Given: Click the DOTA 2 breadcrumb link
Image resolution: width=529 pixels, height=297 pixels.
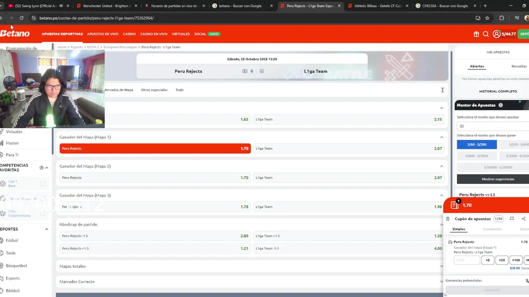Looking at the screenshot, I should pyautogui.click(x=93, y=47).
